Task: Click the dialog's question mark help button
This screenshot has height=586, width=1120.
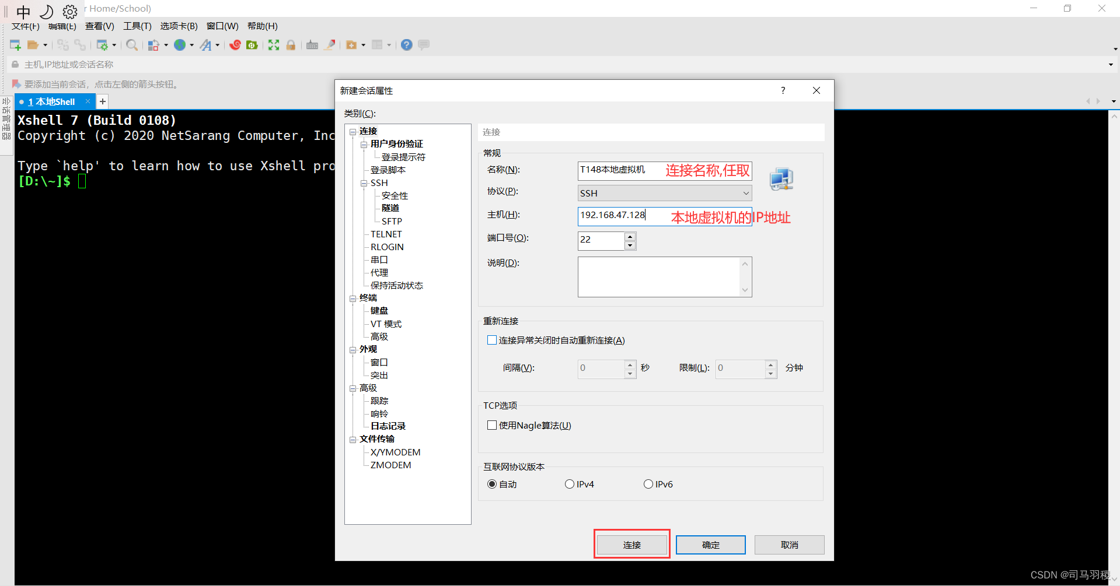Action: (783, 90)
